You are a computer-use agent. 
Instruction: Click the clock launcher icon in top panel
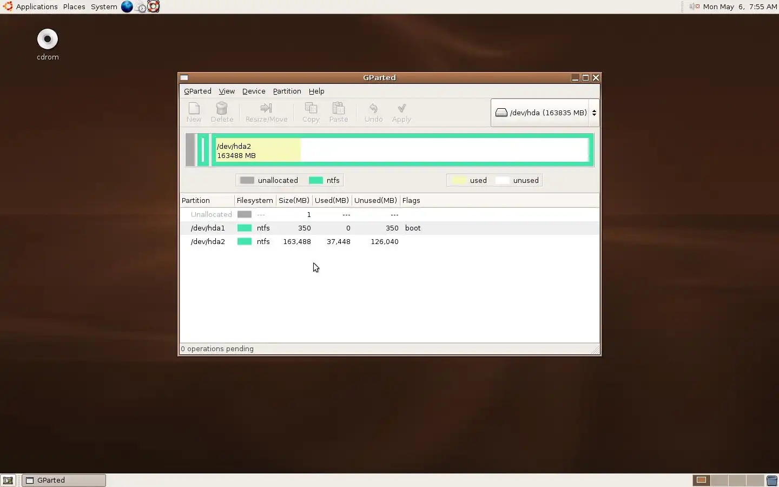coord(140,7)
